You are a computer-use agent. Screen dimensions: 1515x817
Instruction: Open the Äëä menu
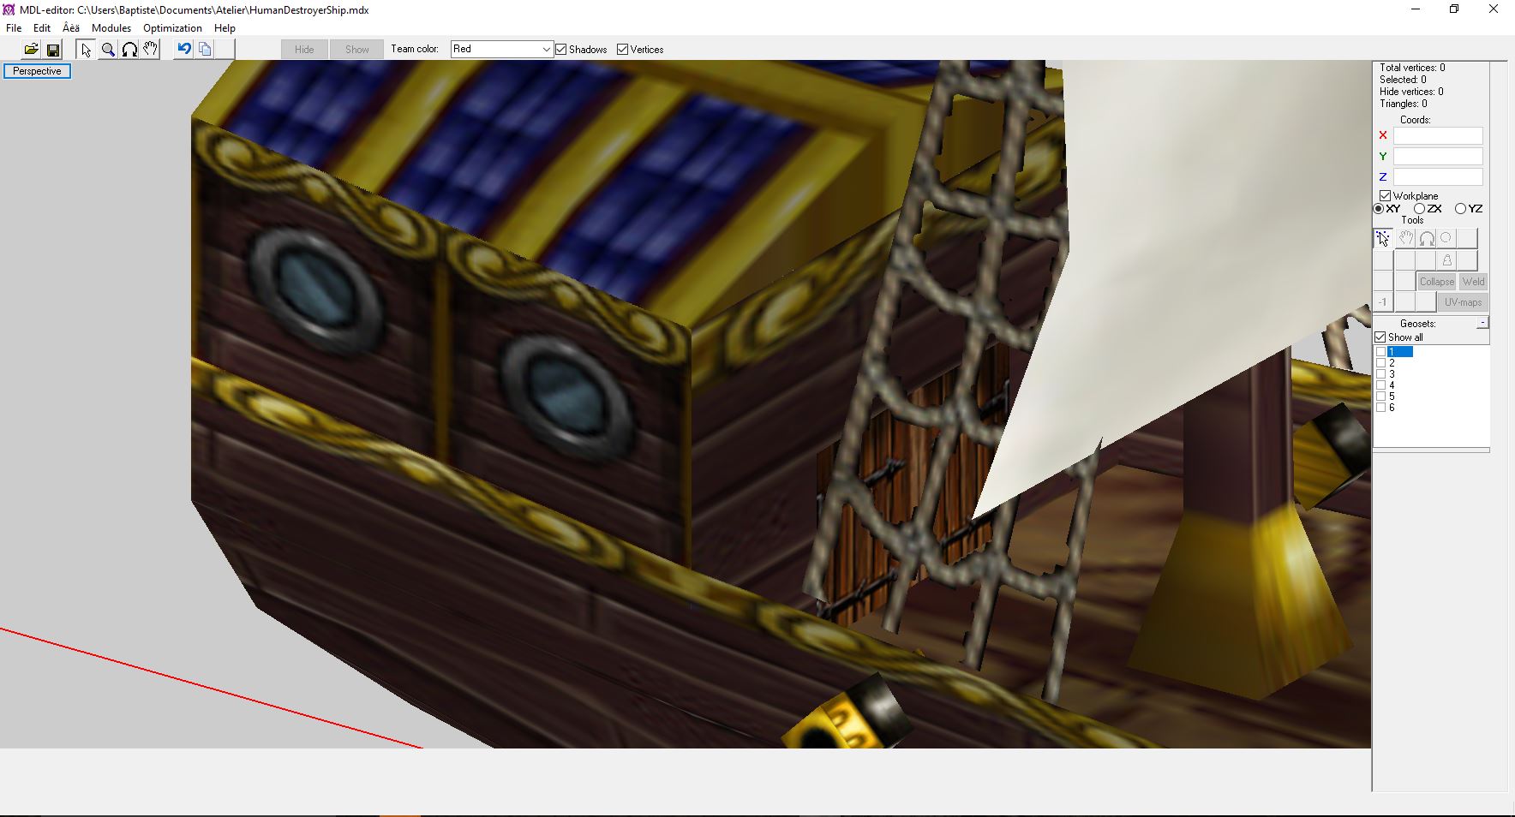click(x=71, y=28)
